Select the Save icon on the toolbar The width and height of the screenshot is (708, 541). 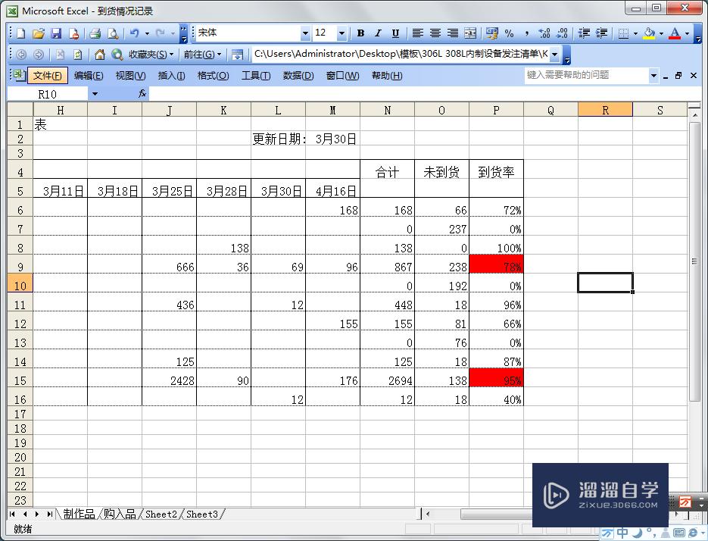pos(57,33)
